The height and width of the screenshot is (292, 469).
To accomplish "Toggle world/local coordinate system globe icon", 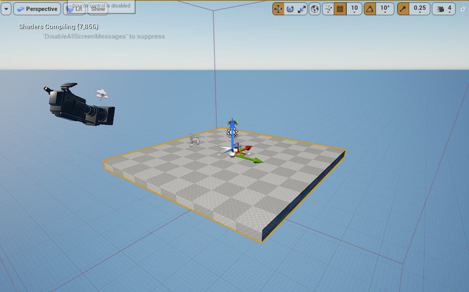I will pos(315,9).
